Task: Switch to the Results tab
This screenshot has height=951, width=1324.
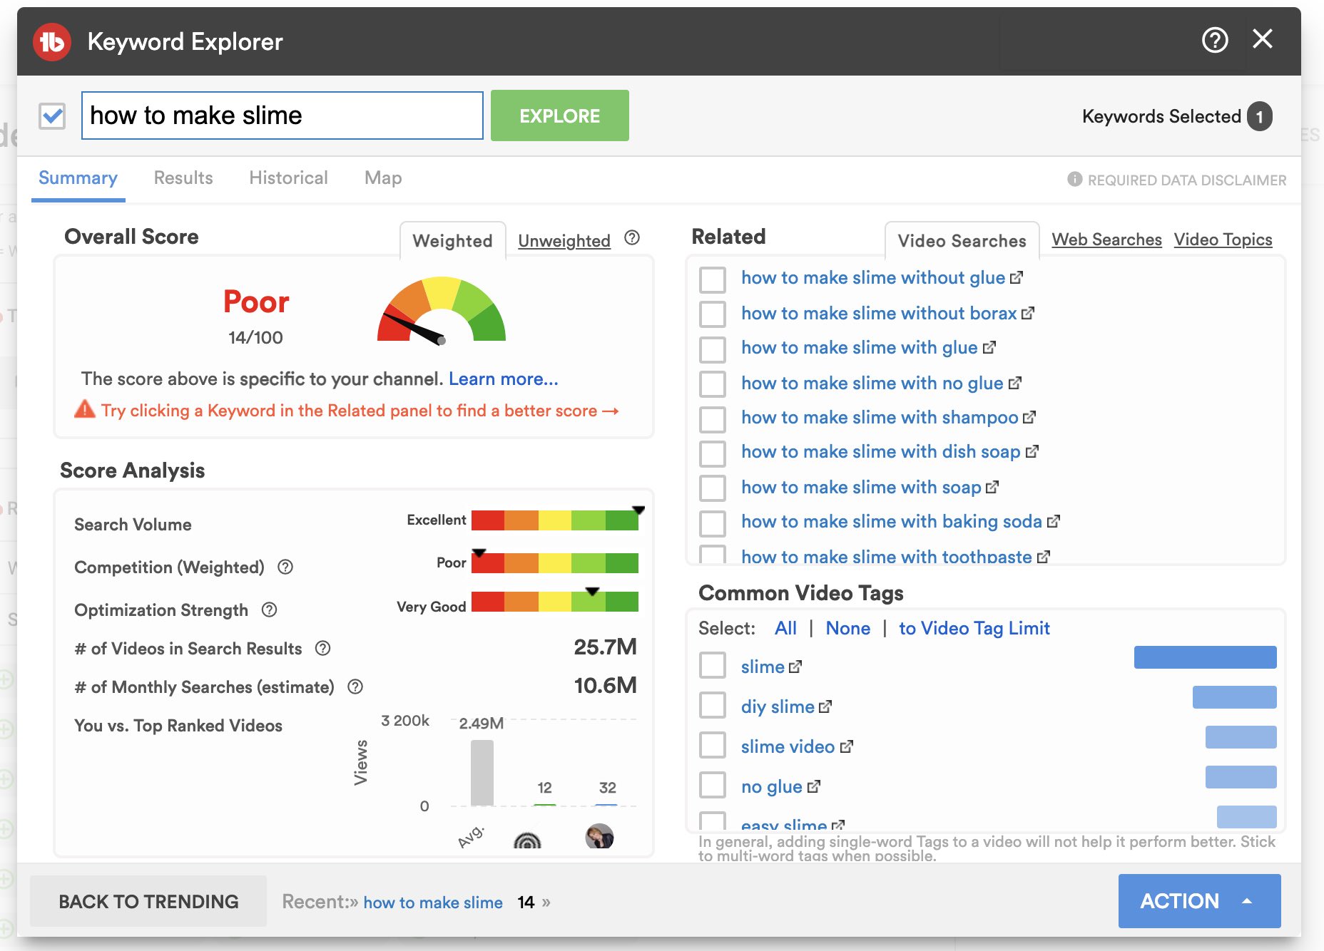Action: pyautogui.click(x=183, y=178)
